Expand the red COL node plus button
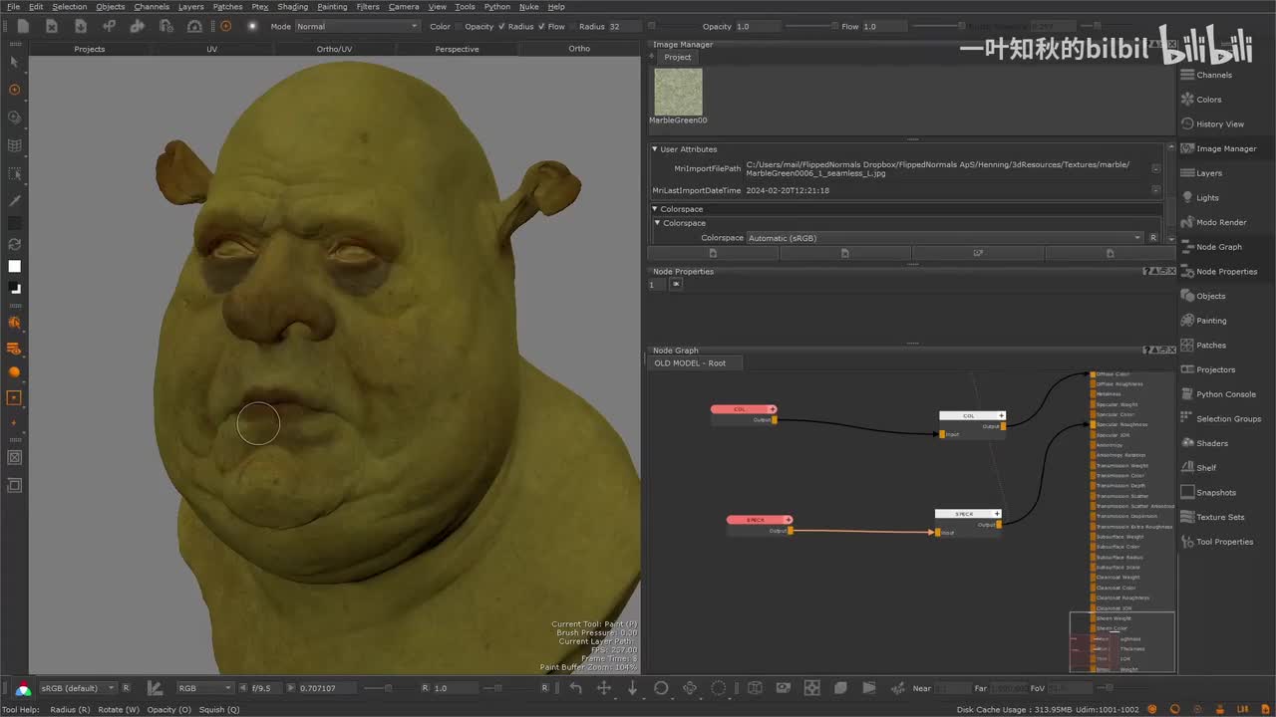 point(773,409)
